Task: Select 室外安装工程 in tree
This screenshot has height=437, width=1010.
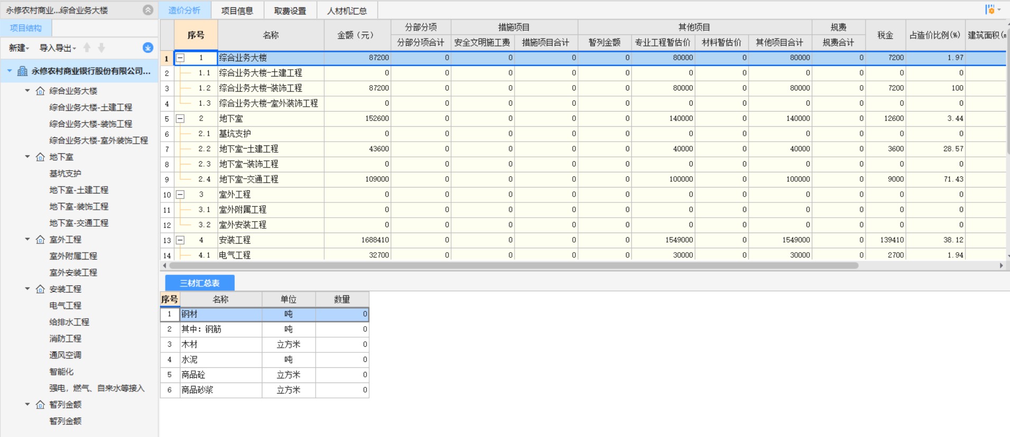Action: pyautogui.click(x=74, y=272)
